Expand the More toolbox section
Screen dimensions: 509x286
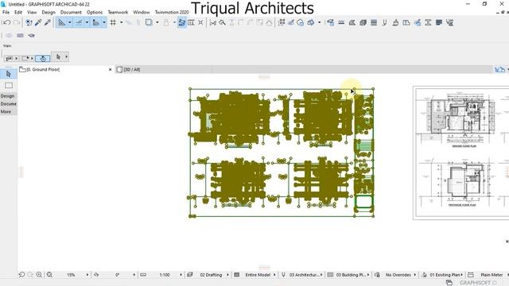[9, 111]
